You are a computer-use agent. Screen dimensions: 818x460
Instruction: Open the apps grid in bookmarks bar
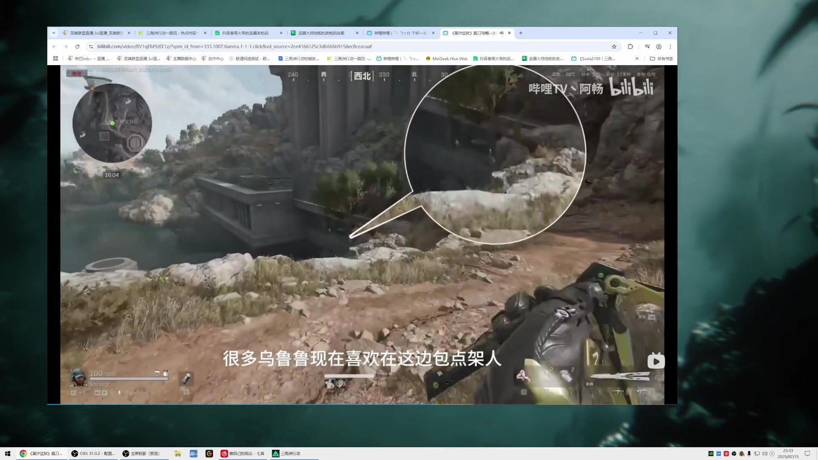55,58
